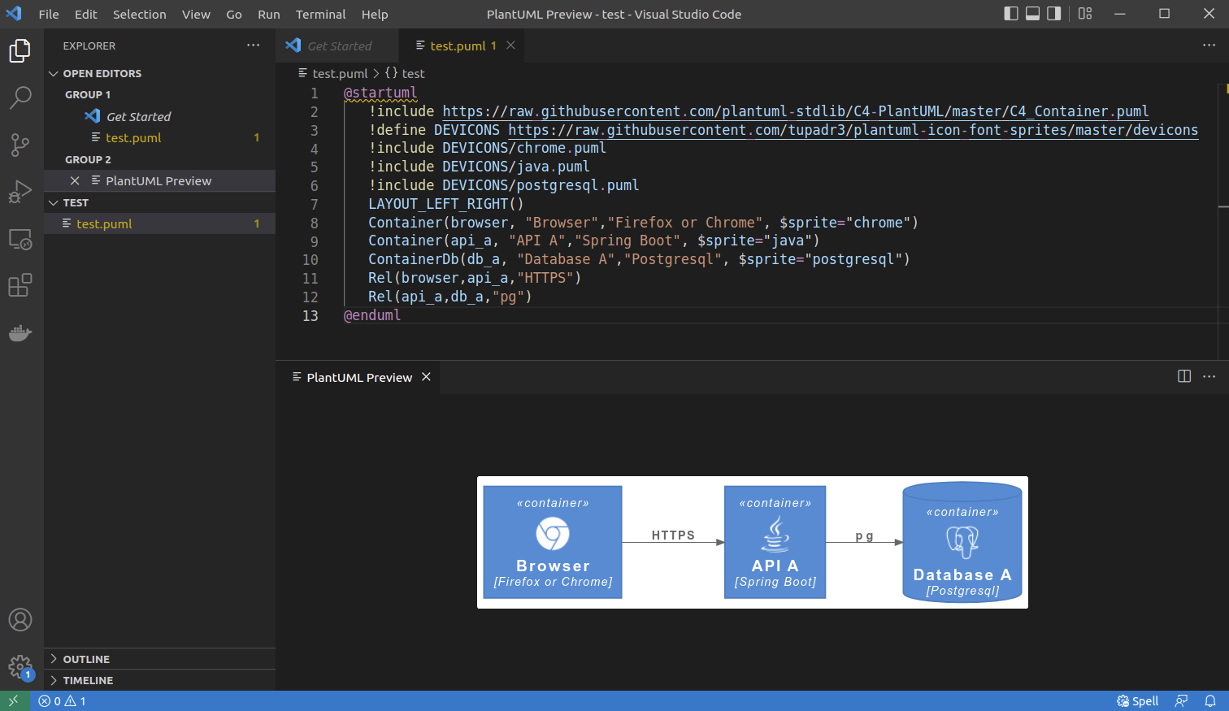Viewport: 1229px width, 711px height.
Task: Open Customize Layout button
Action: pos(1085,14)
